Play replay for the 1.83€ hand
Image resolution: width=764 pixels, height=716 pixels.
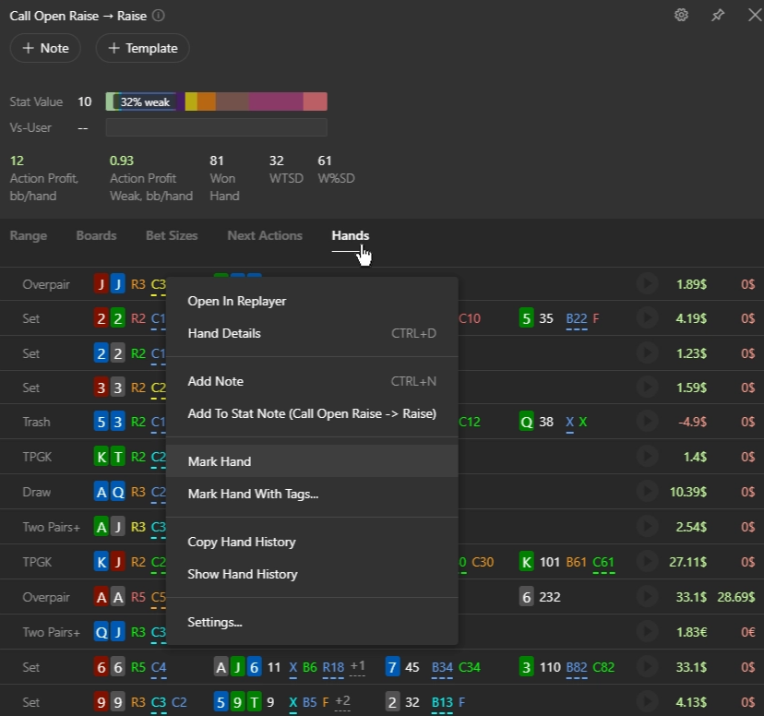[x=647, y=632]
